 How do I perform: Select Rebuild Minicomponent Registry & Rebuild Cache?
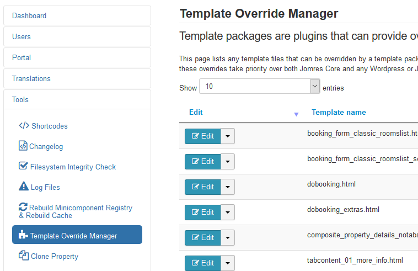tap(76, 211)
